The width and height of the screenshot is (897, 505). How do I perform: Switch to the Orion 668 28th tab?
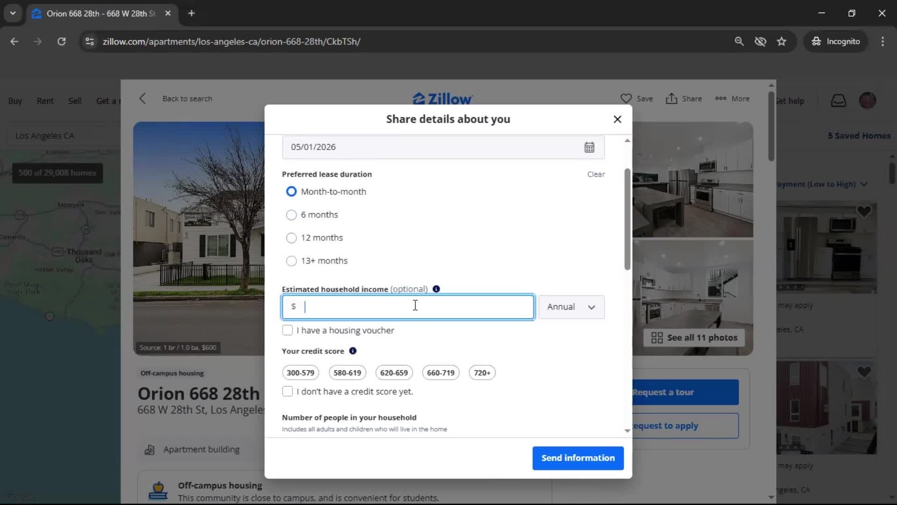point(100,14)
